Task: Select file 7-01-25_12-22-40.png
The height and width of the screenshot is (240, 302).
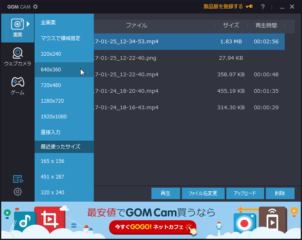Action: click(125, 58)
